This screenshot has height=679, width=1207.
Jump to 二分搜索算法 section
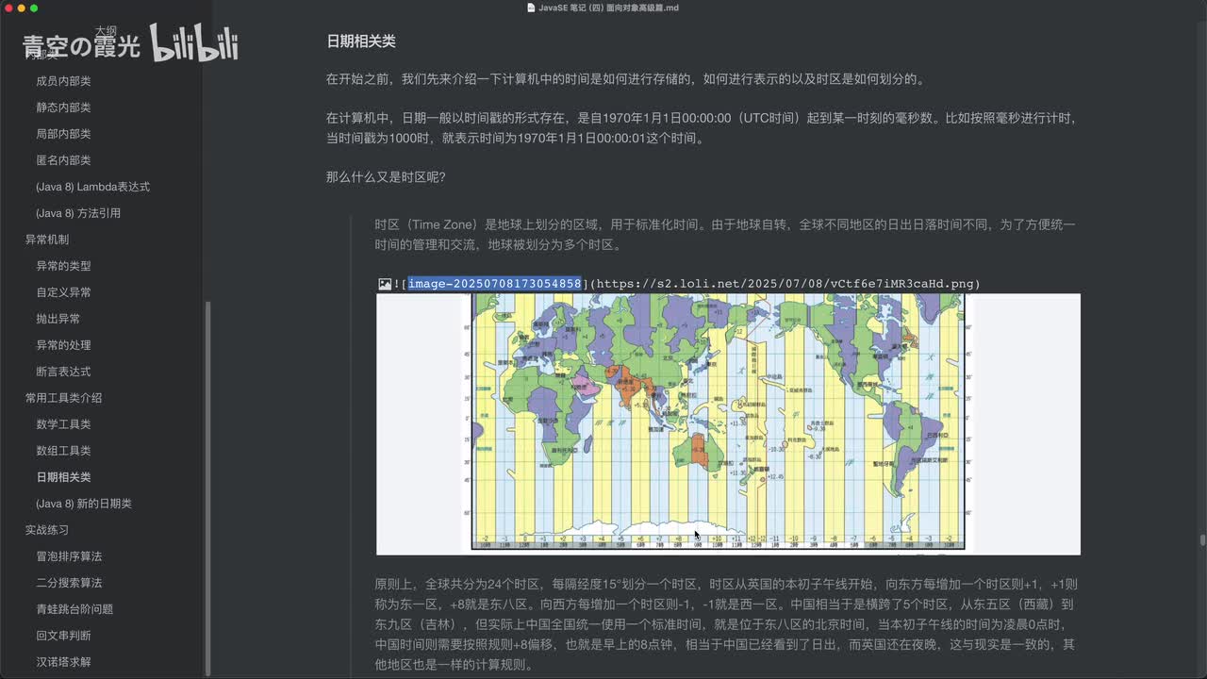pos(69,583)
